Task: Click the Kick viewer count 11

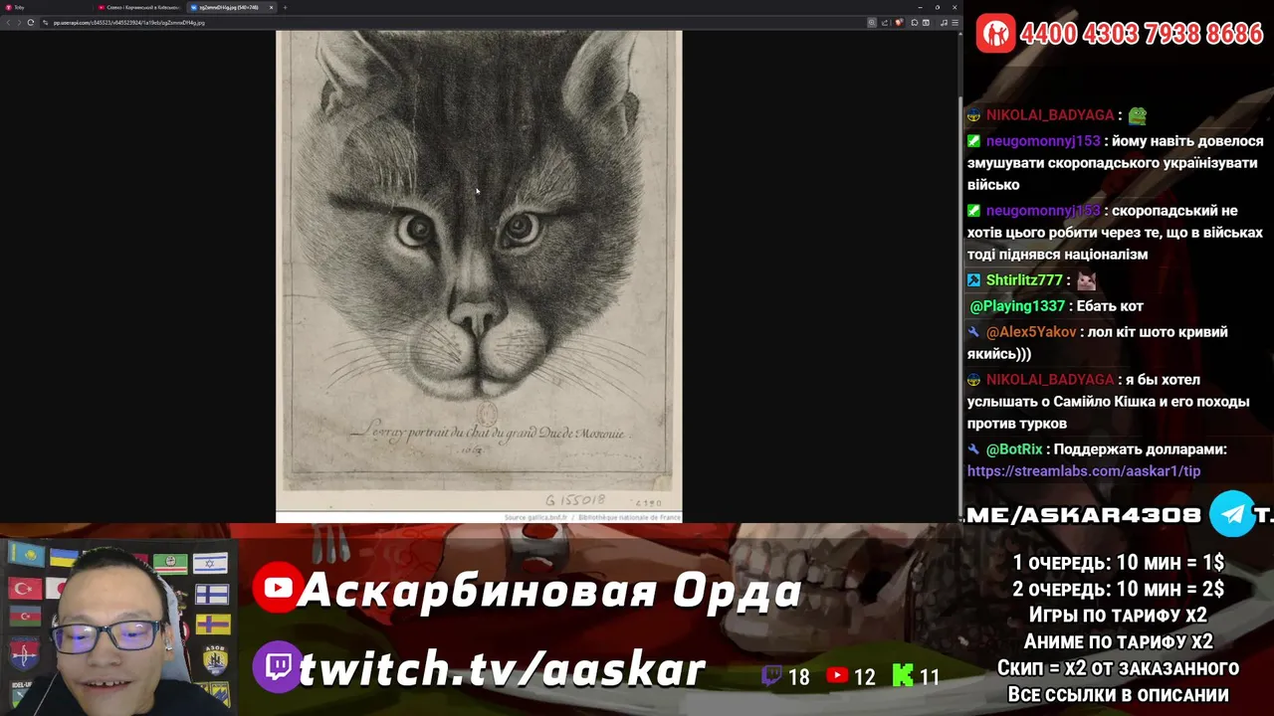Action: tap(929, 677)
